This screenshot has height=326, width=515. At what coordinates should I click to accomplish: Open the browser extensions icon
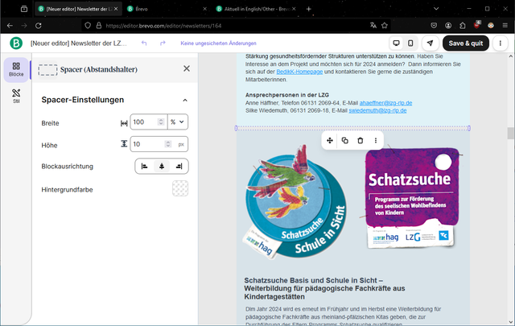point(463,26)
